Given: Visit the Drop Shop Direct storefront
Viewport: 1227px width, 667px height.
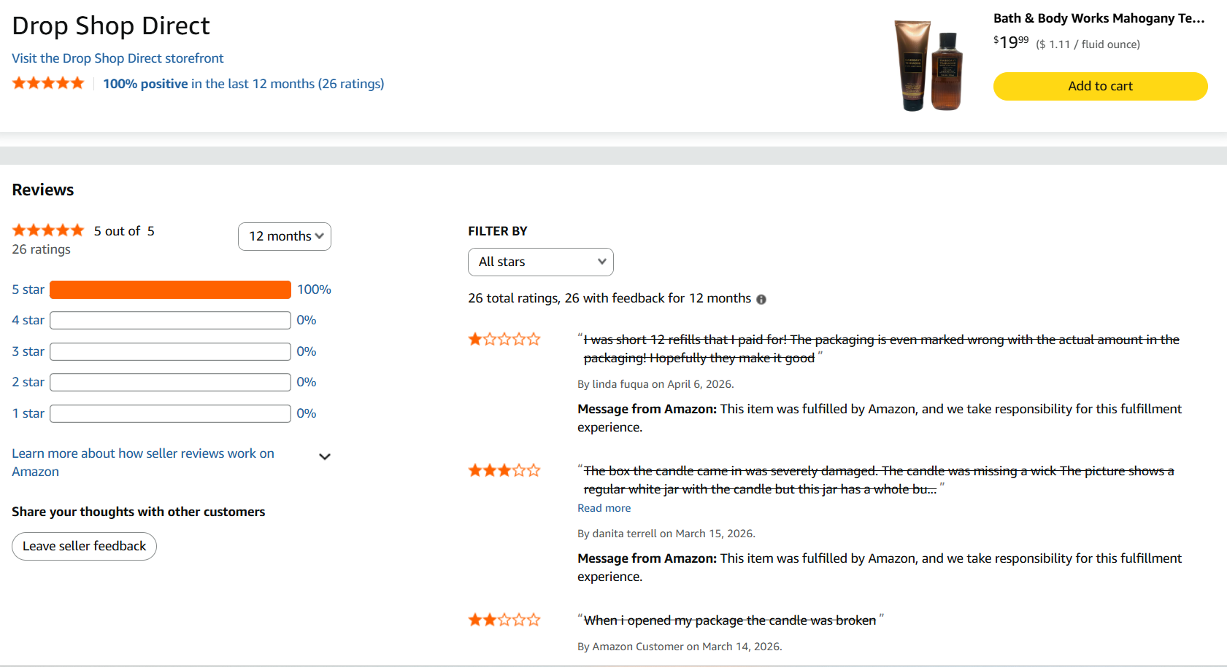Looking at the screenshot, I should (118, 58).
